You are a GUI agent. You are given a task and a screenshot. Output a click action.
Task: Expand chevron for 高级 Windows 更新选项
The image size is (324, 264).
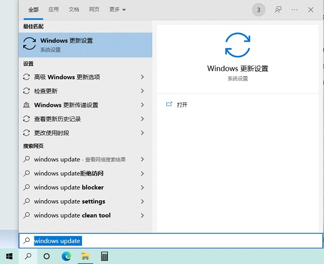click(x=143, y=77)
